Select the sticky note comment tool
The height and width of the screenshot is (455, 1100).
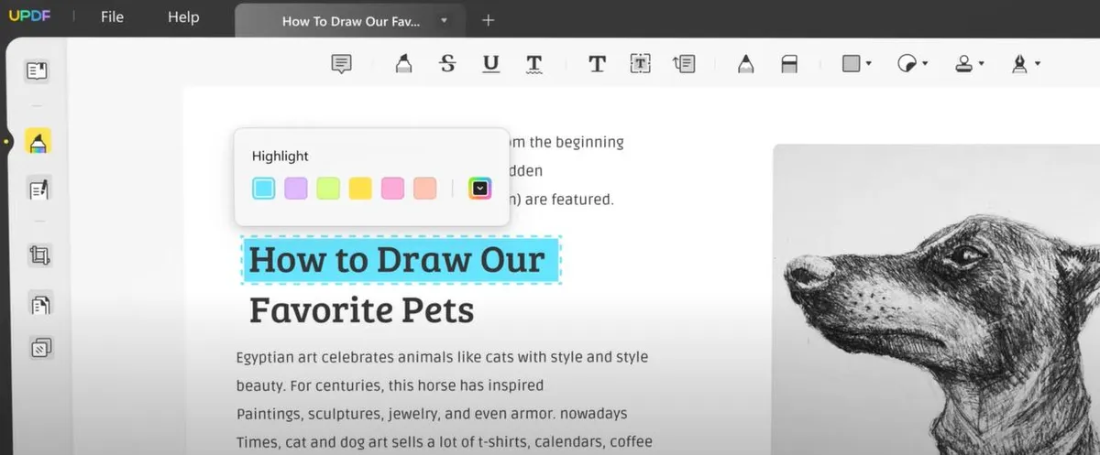pyautogui.click(x=342, y=64)
